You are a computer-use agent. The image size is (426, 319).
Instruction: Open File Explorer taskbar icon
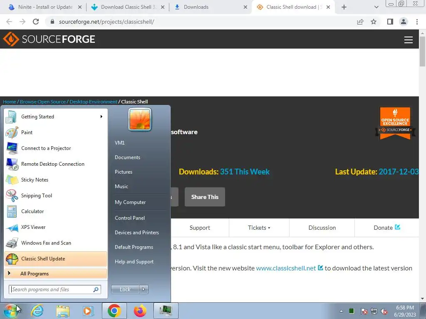tap(63, 311)
